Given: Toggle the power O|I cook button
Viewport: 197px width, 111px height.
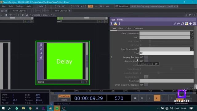Looking at the screenshot, I should point(90,6).
